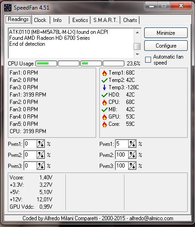Click the flame icon next to Temp1

click(104, 73)
